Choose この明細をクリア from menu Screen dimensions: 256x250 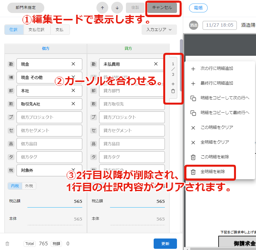pyautogui.click(x=219, y=127)
